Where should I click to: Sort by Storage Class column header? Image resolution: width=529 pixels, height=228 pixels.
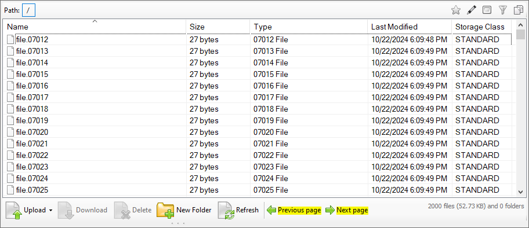pyautogui.click(x=482, y=27)
